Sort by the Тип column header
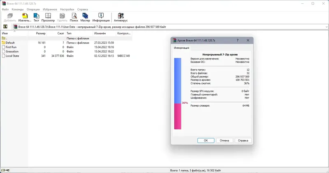Image resolution: width=329 pixels, height=173 pixels. [x=79, y=33]
